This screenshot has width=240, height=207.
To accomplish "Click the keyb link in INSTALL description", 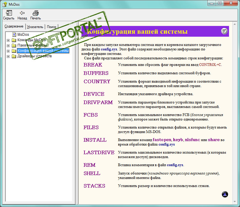I will pyautogui.click(x=178, y=140).
